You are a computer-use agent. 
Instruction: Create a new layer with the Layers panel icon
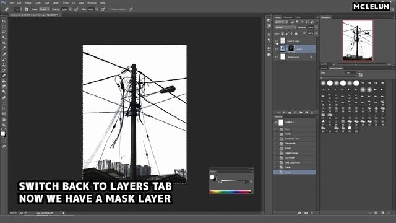click(307, 112)
